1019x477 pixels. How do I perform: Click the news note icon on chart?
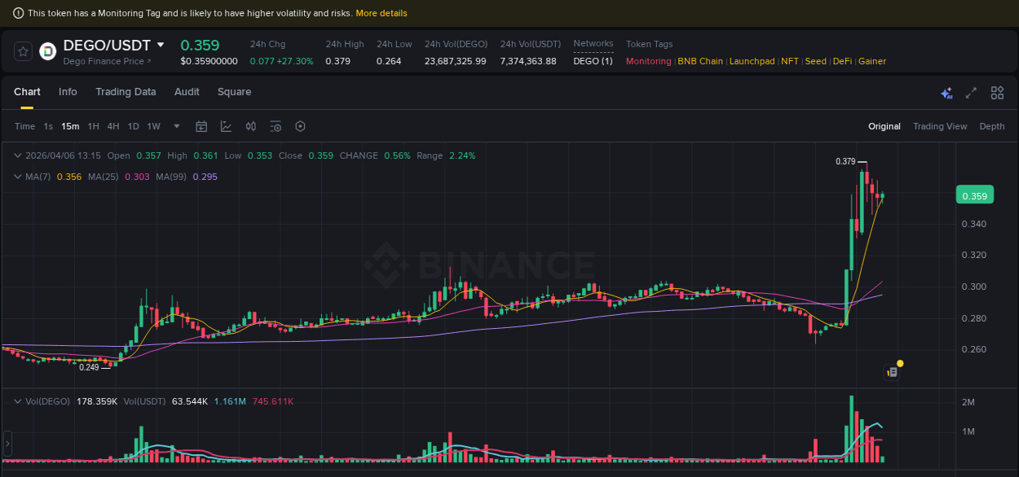pyautogui.click(x=893, y=372)
